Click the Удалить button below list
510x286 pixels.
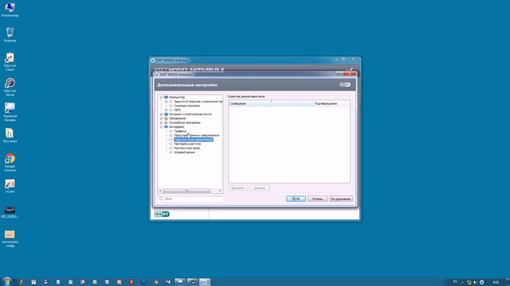pyautogui.click(x=260, y=188)
